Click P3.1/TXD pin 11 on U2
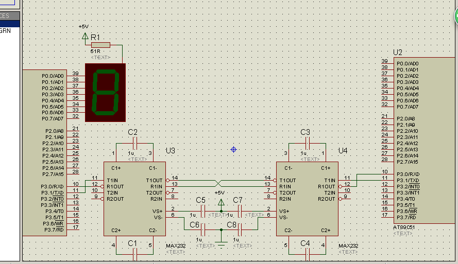The width and height of the screenshot is (458, 264). 387,180
